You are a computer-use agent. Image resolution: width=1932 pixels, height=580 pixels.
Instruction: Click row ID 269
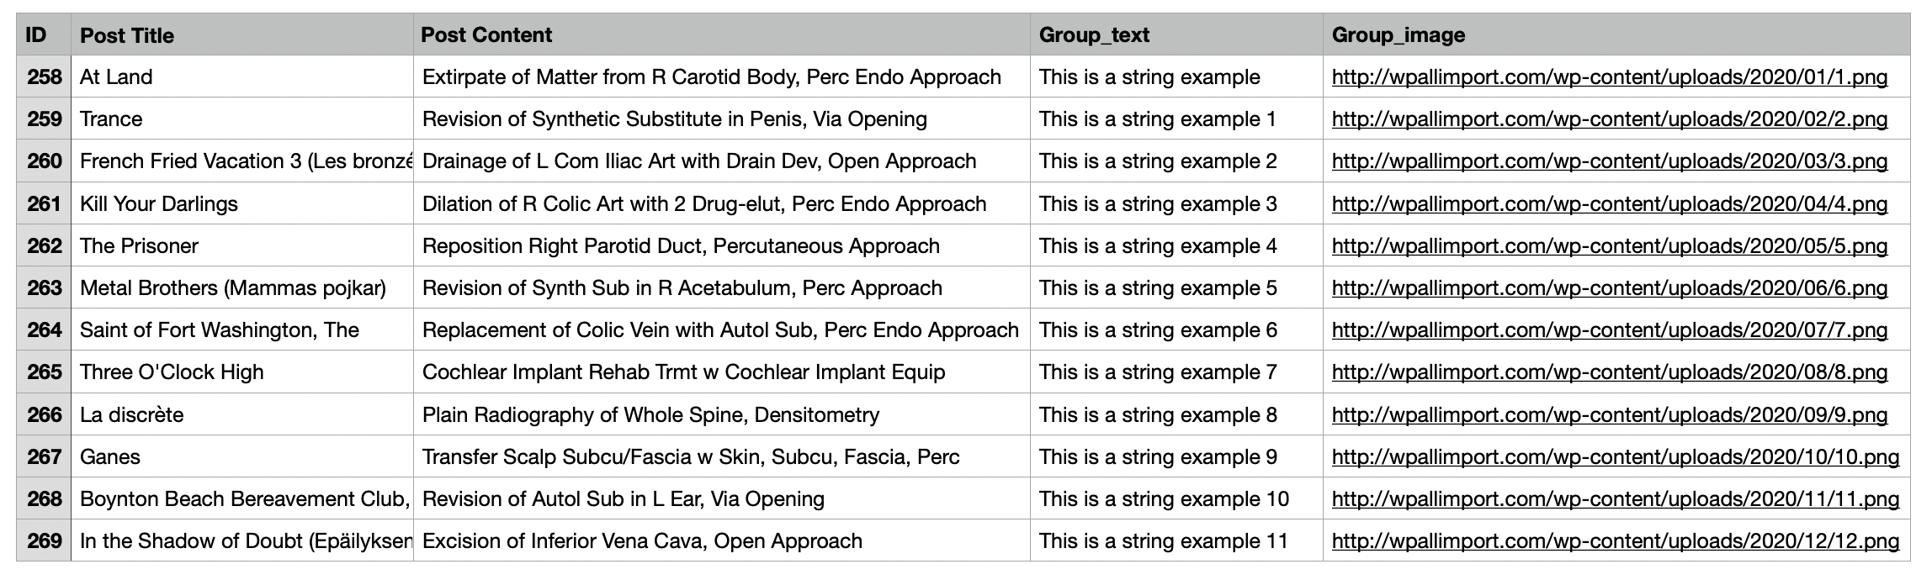tap(44, 541)
